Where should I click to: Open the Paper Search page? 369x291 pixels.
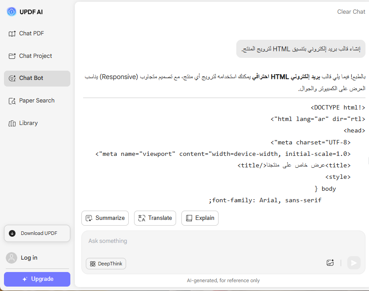click(37, 101)
